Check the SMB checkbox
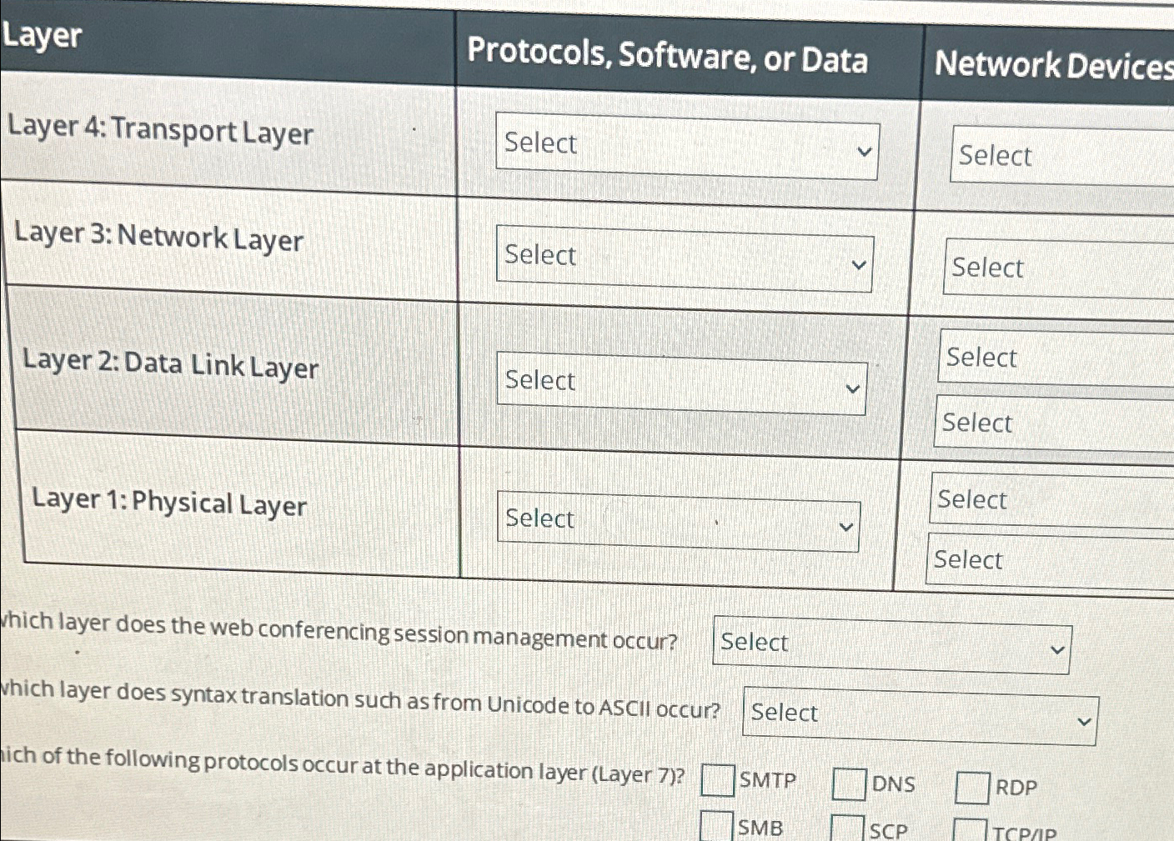This screenshot has width=1174, height=841. point(715,826)
